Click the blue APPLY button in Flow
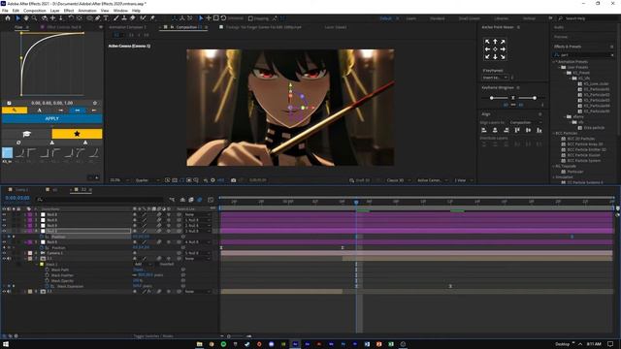 (x=51, y=118)
